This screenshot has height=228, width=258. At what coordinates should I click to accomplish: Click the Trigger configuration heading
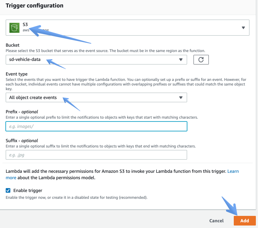click(35, 6)
